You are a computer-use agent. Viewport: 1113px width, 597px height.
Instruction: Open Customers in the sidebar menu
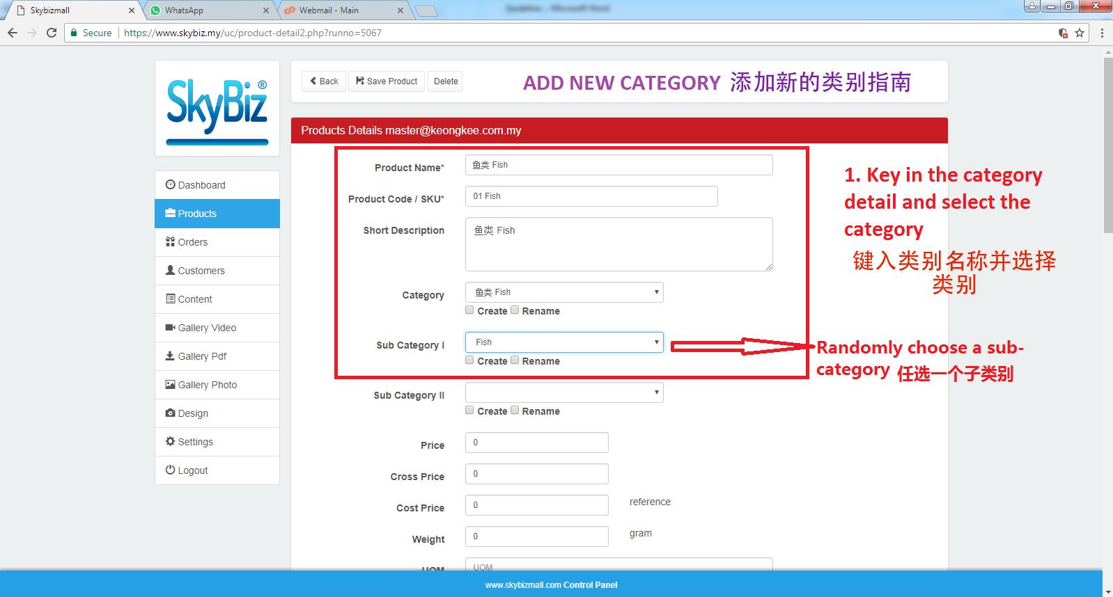coord(217,271)
